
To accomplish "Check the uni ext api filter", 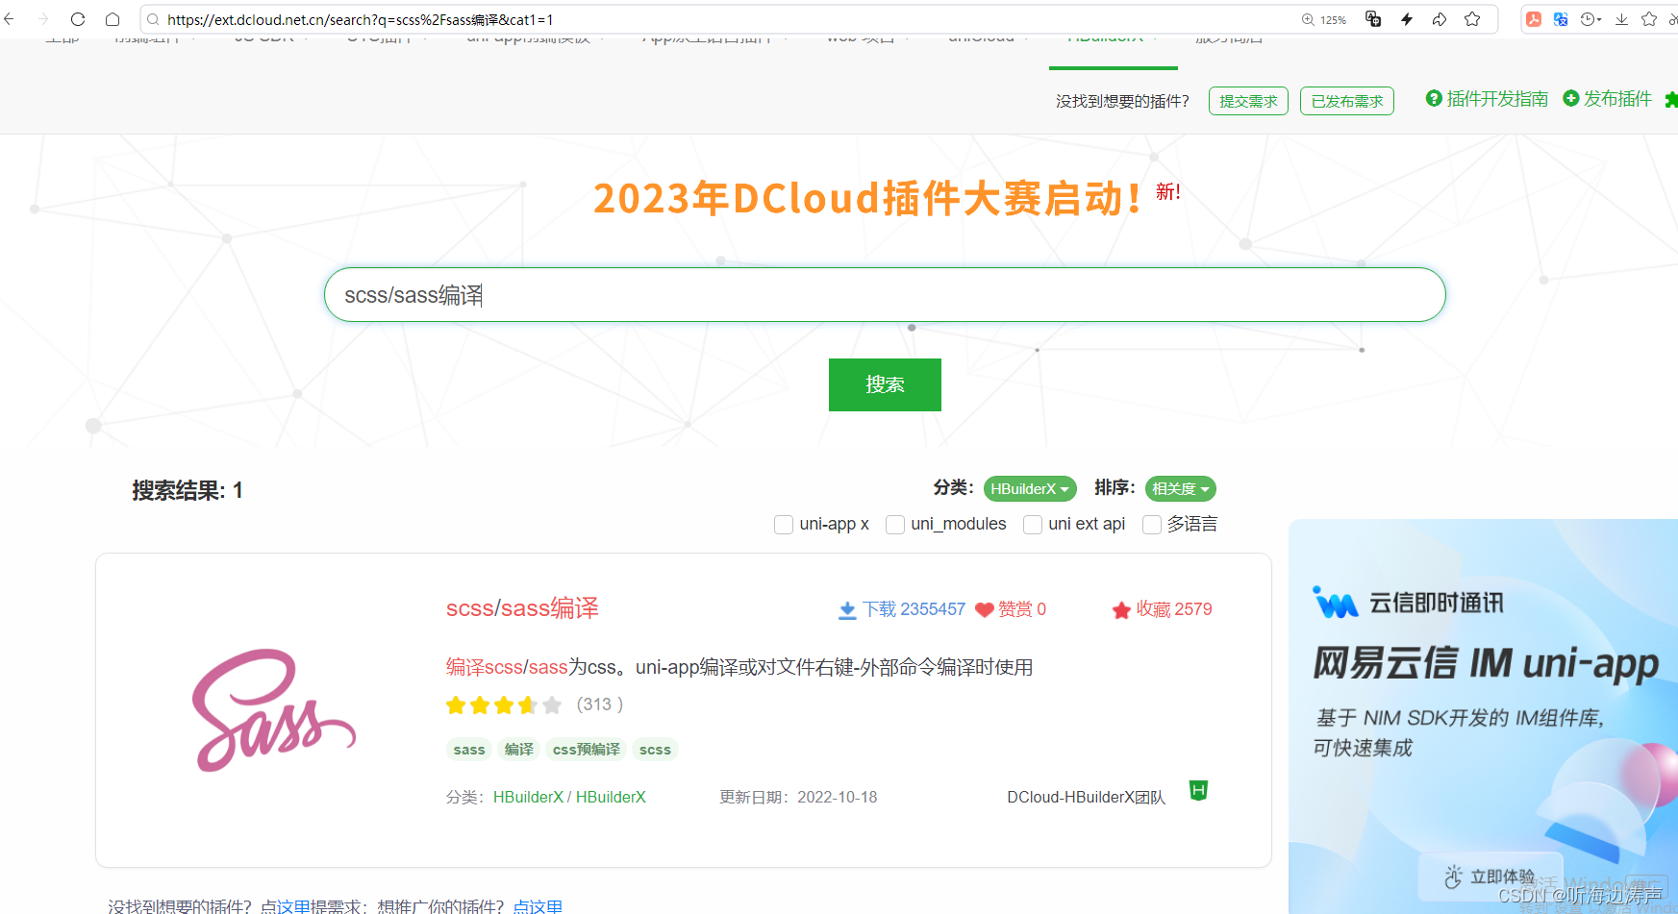I will pyautogui.click(x=1033, y=525).
